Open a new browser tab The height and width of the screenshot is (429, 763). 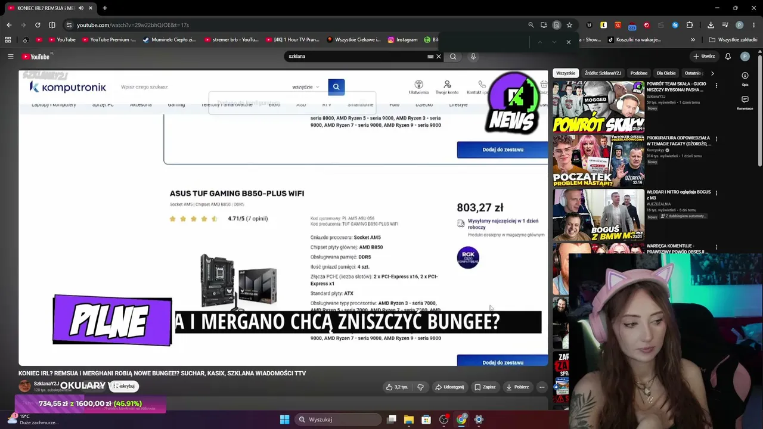(105, 8)
